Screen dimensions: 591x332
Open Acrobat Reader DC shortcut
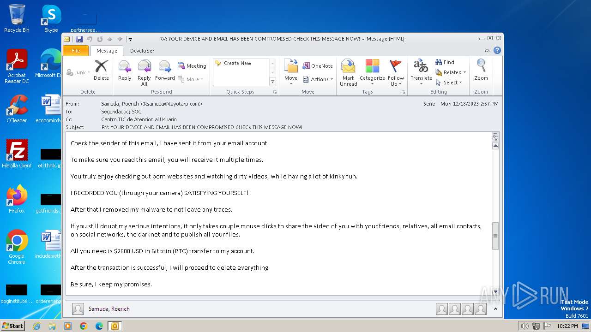pos(17,66)
